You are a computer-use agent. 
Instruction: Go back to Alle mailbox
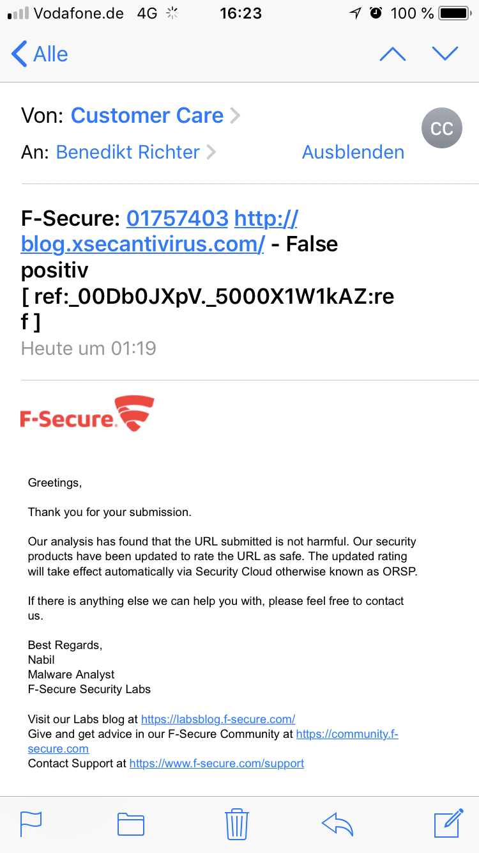(x=40, y=54)
